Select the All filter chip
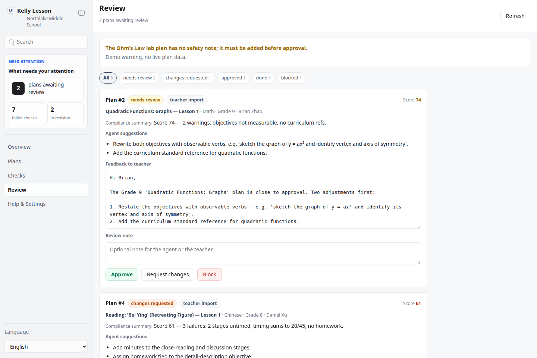The width and height of the screenshot is (537, 358). tap(108, 78)
